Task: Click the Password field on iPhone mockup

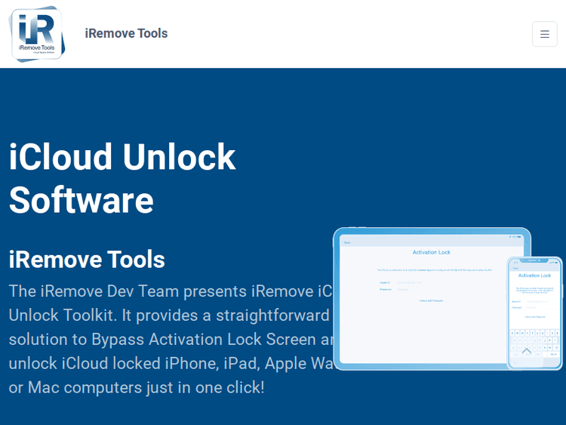Action: 534,307
